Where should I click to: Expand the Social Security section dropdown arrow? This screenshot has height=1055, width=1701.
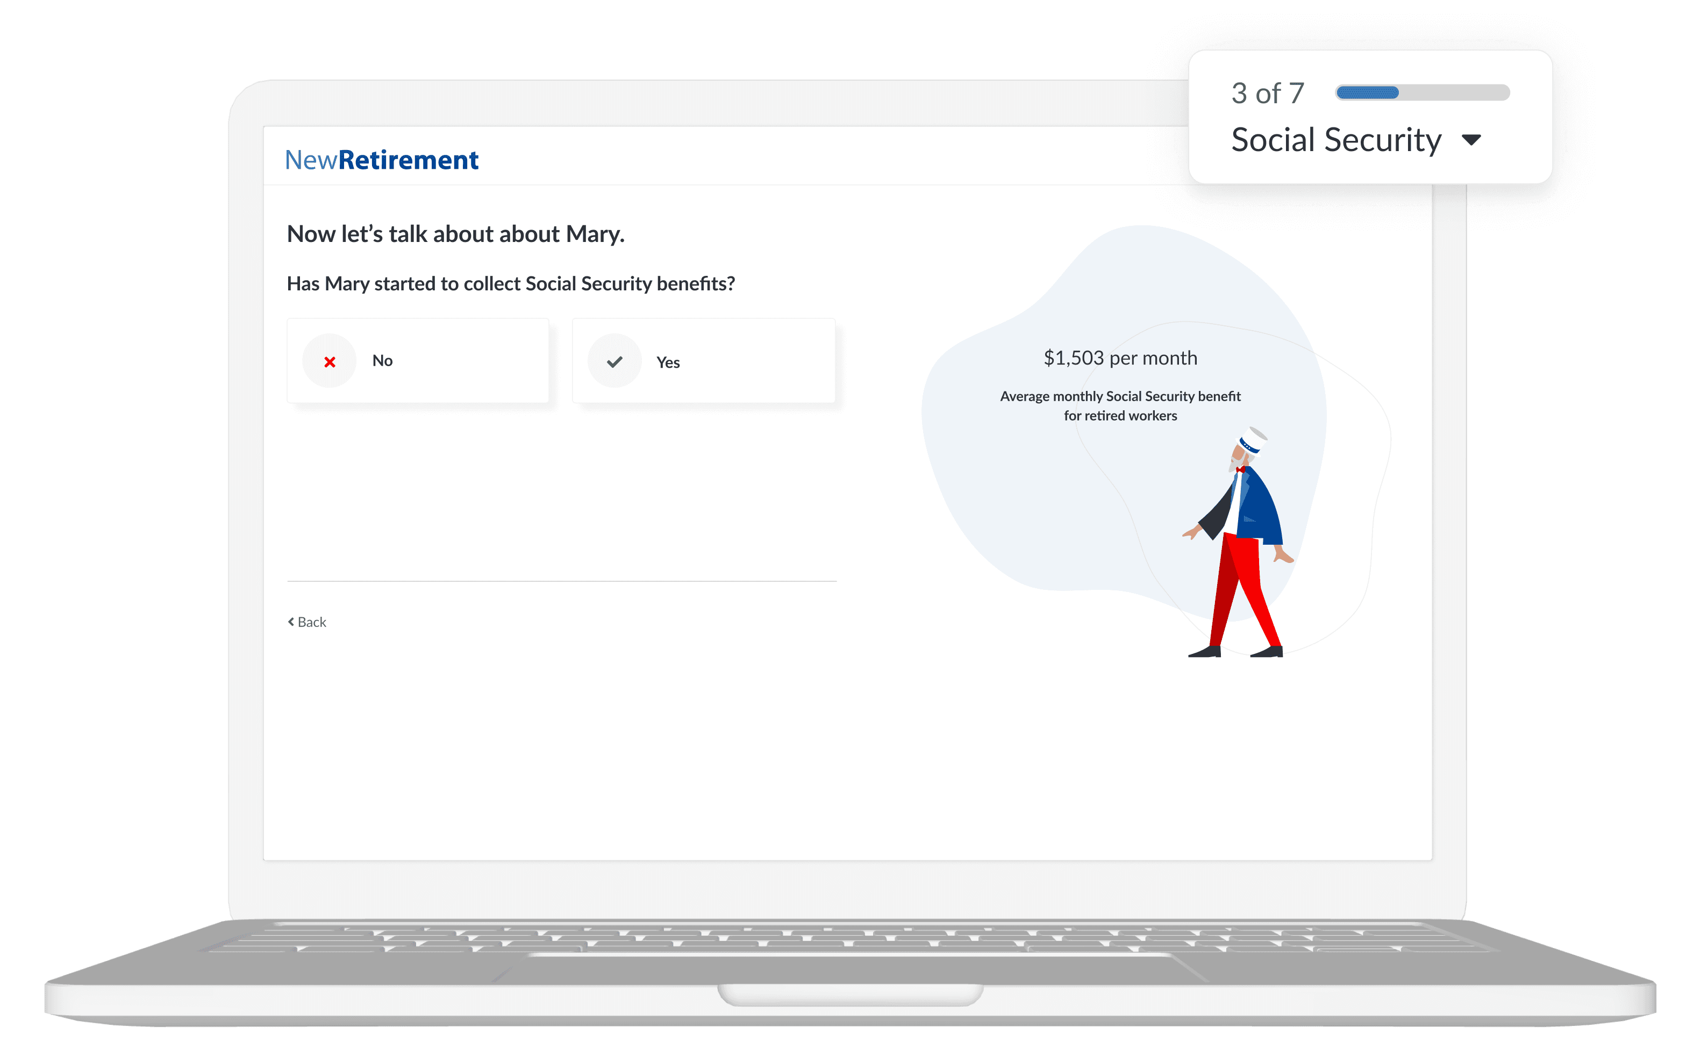coord(1471,140)
